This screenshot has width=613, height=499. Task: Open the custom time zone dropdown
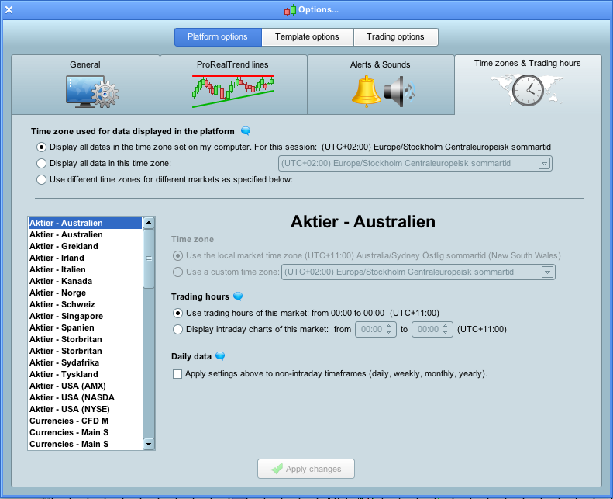tap(547, 272)
